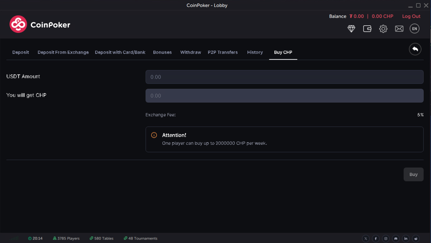Screen dimensions: 431x243
Task: Open the Instagram social link
Action: 386,239
